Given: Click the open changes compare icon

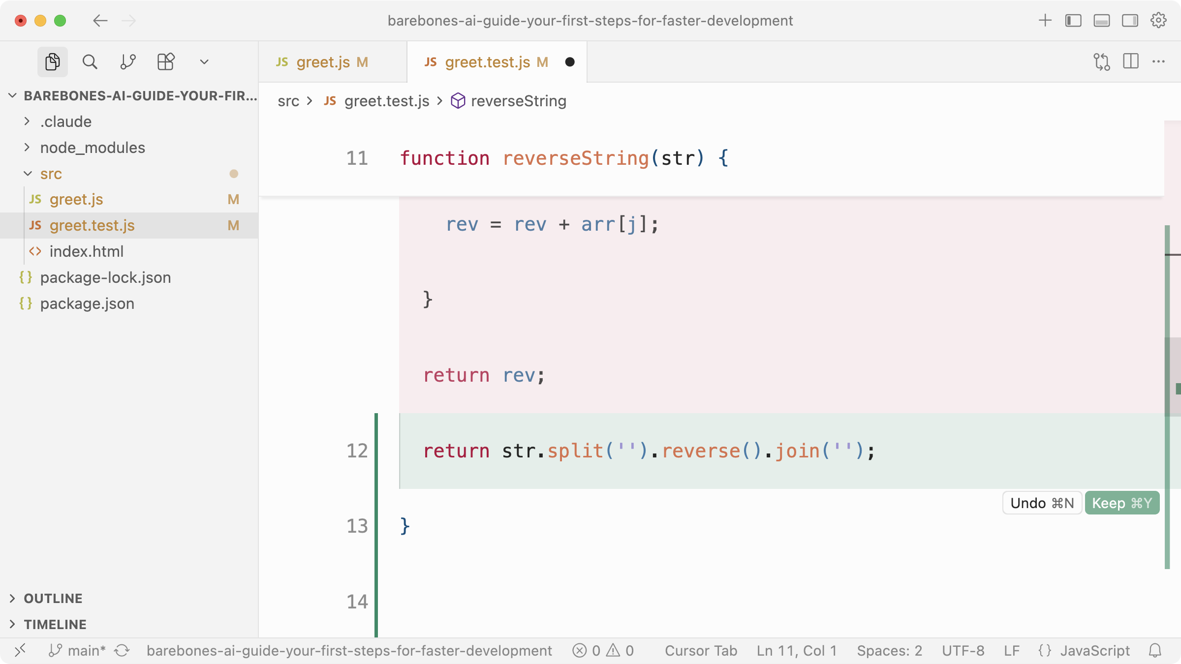Looking at the screenshot, I should click(1101, 62).
